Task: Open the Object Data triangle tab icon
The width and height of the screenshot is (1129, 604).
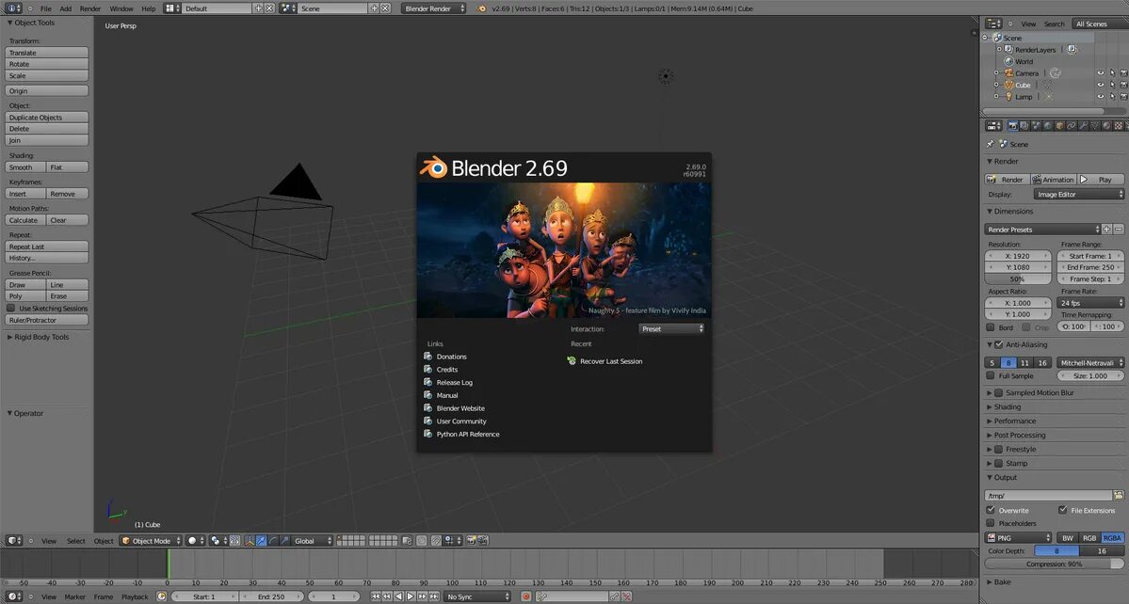Action: (1094, 126)
